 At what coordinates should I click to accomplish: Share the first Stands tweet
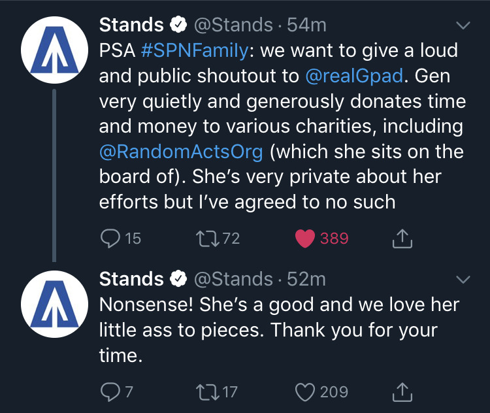click(402, 239)
